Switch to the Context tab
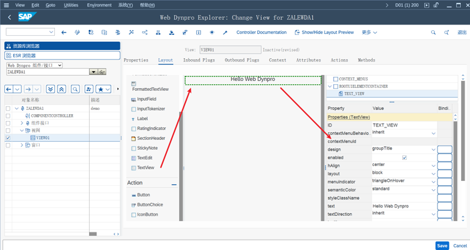Image resolution: width=470 pixels, height=250 pixels. click(x=278, y=60)
